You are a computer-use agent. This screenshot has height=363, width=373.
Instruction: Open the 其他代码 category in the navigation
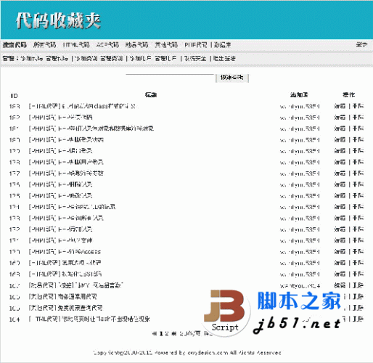[x=166, y=45]
